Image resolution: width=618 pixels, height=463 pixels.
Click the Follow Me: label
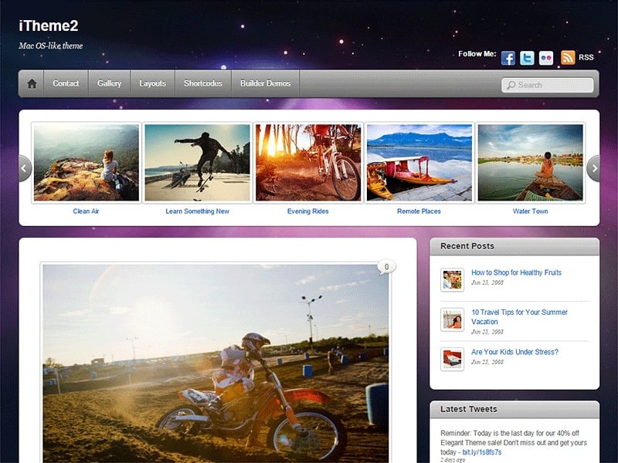[x=477, y=54]
